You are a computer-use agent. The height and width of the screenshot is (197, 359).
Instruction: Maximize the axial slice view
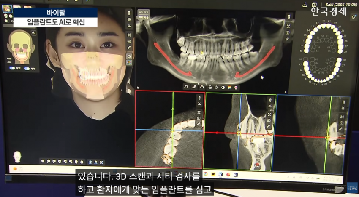pyautogui.click(x=199, y=112)
